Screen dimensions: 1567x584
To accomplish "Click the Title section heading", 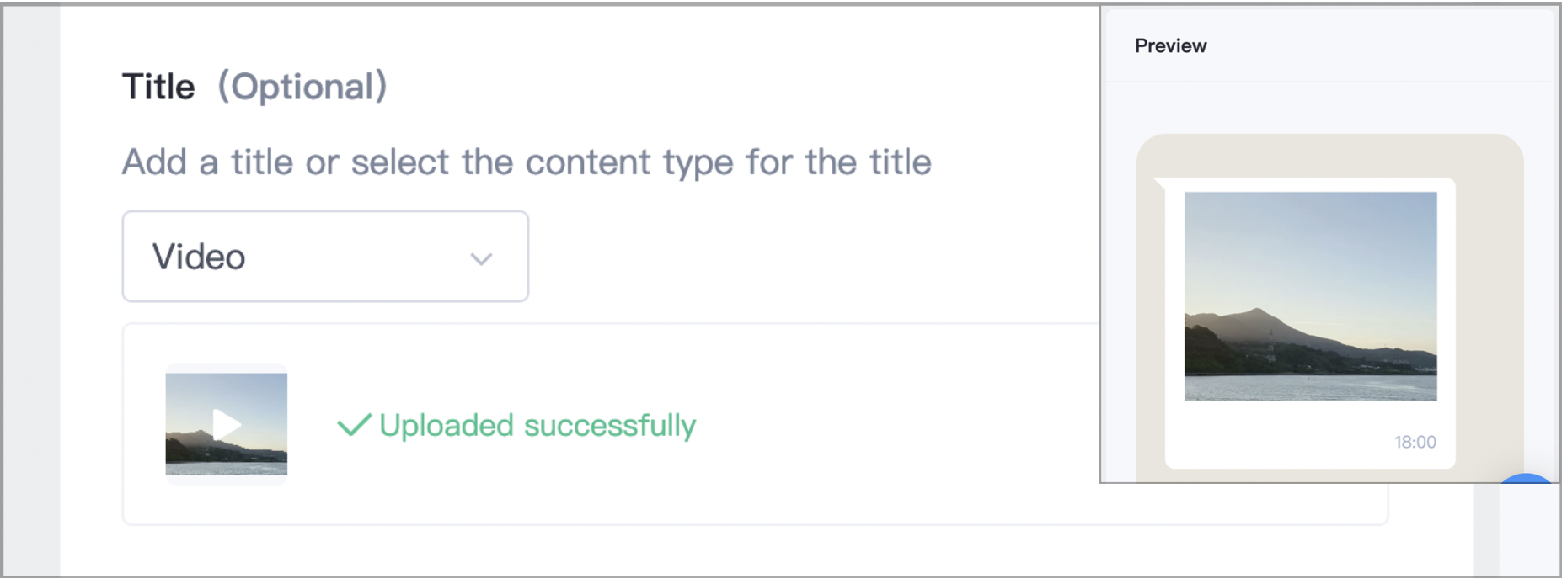I will pyautogui.click(x=158, y=87).
